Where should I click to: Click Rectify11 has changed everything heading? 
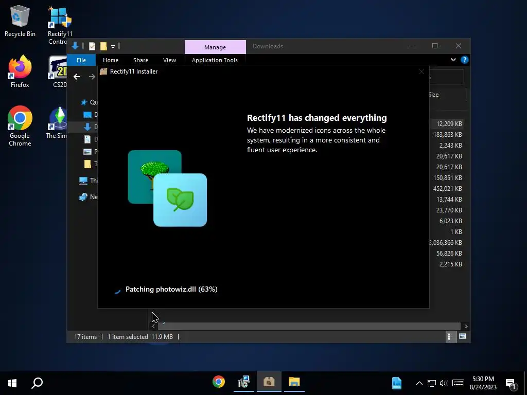[317, 118]
